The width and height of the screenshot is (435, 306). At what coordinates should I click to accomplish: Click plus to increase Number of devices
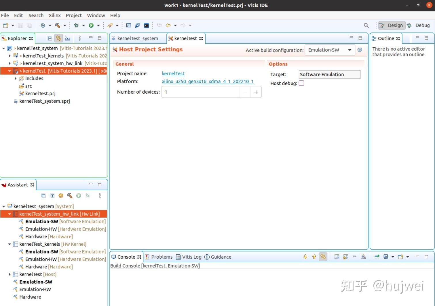point(256,92)
